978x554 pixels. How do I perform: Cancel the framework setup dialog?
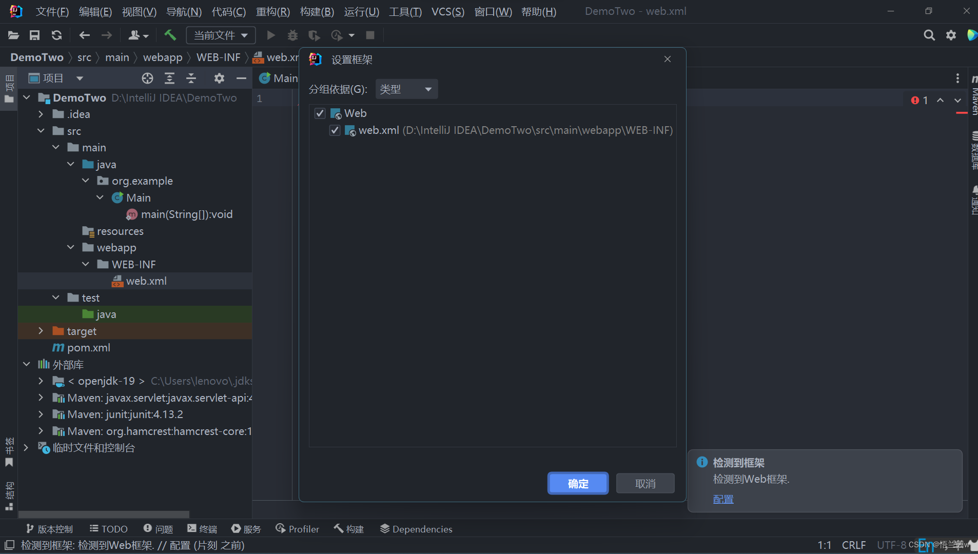point(645,483)
